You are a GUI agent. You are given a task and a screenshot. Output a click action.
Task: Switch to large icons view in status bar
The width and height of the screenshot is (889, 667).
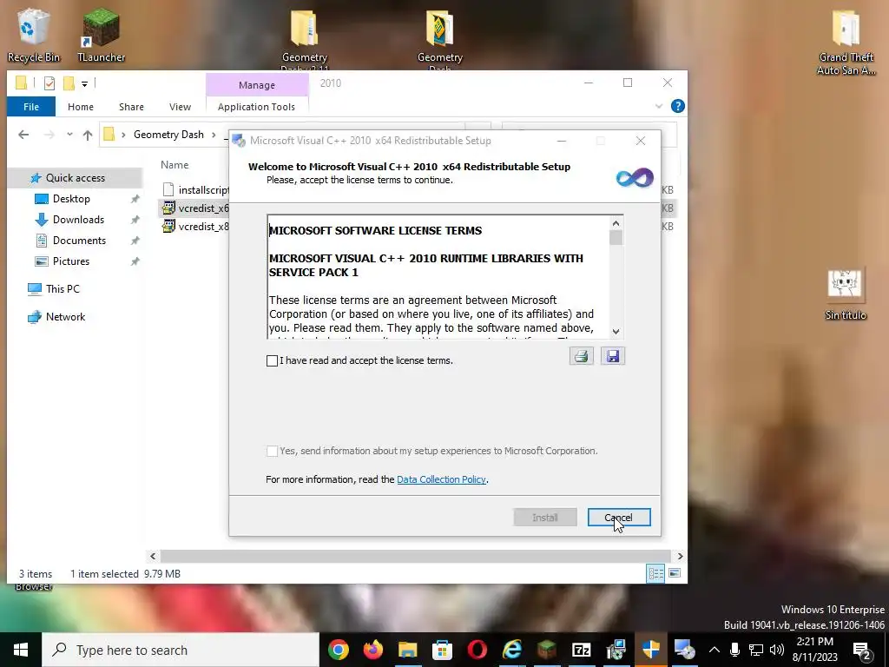pyautogui.click(x=675, y=573)
